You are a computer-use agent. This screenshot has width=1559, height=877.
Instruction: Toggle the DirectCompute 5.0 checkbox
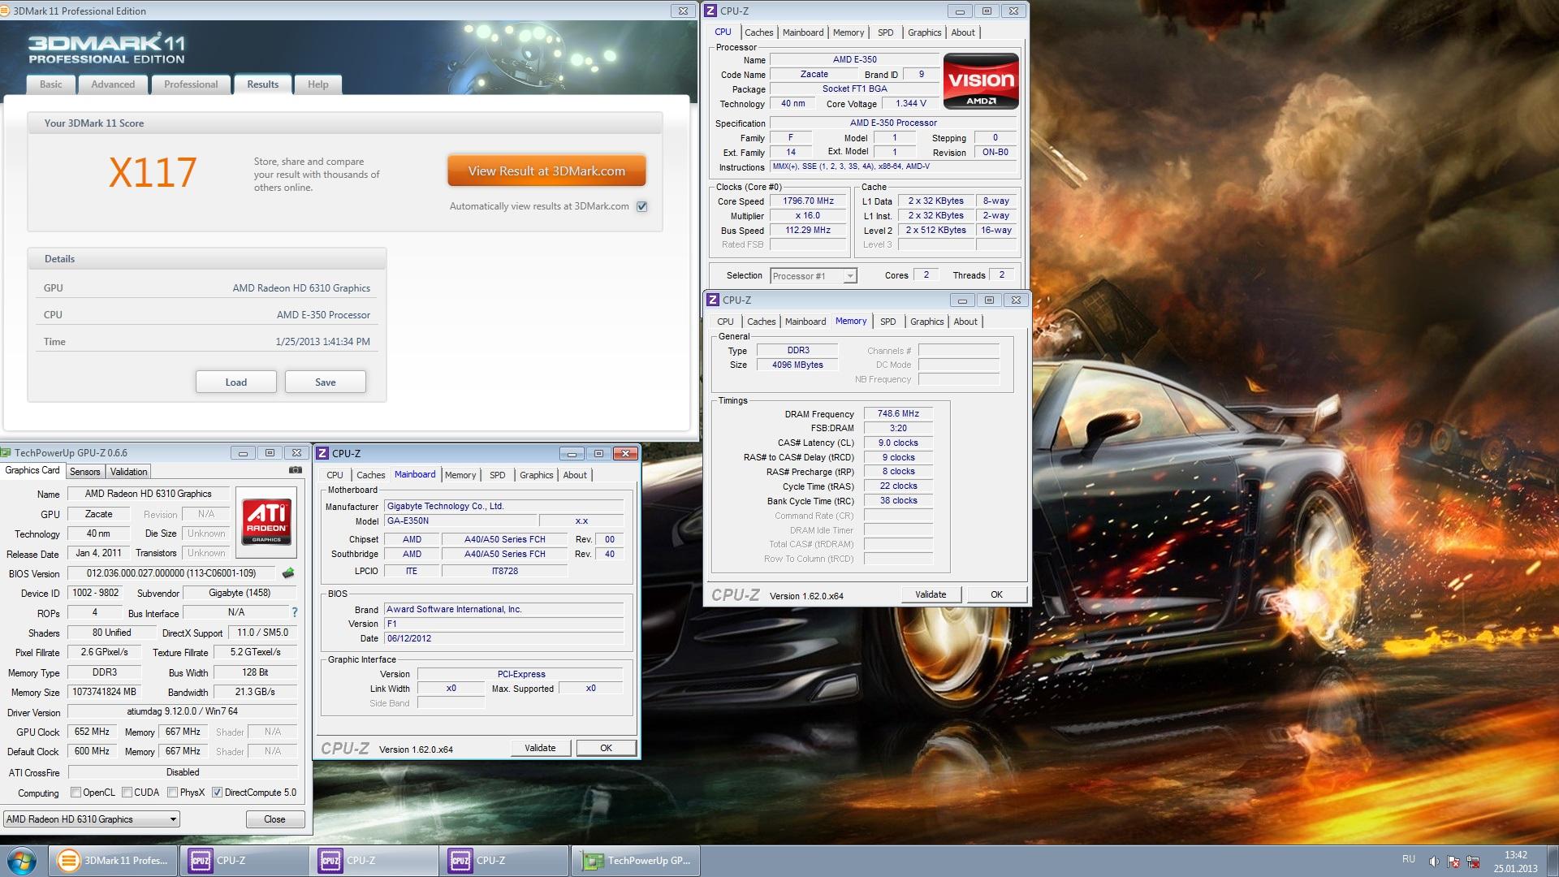pos(217,793)
